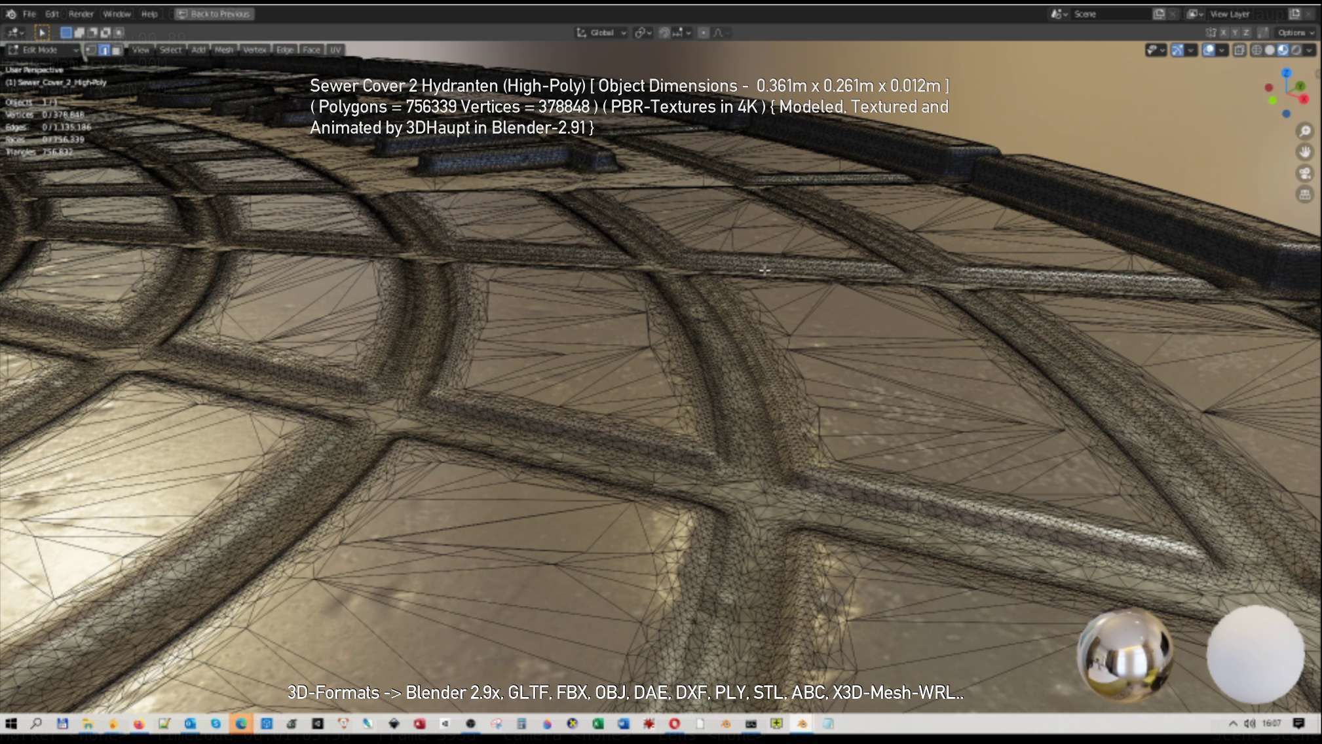Image resolution: width=1322 pixels, height=744 pixels.
Task: Click Back to Previous button
Action: tap(214, 14)
